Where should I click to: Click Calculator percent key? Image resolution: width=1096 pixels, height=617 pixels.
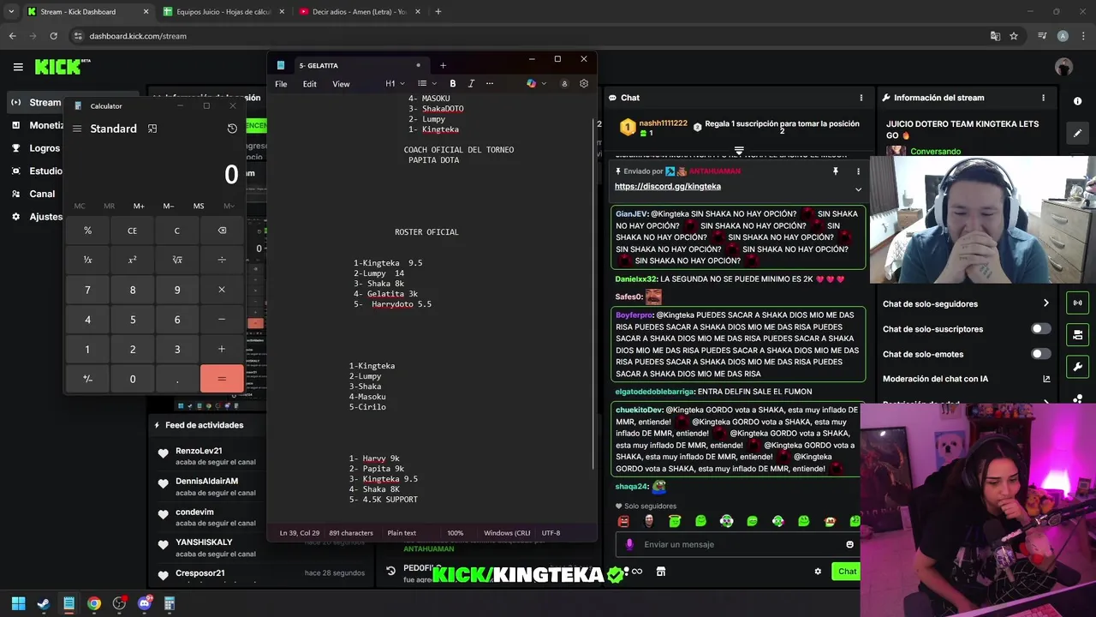click(87, 231)
